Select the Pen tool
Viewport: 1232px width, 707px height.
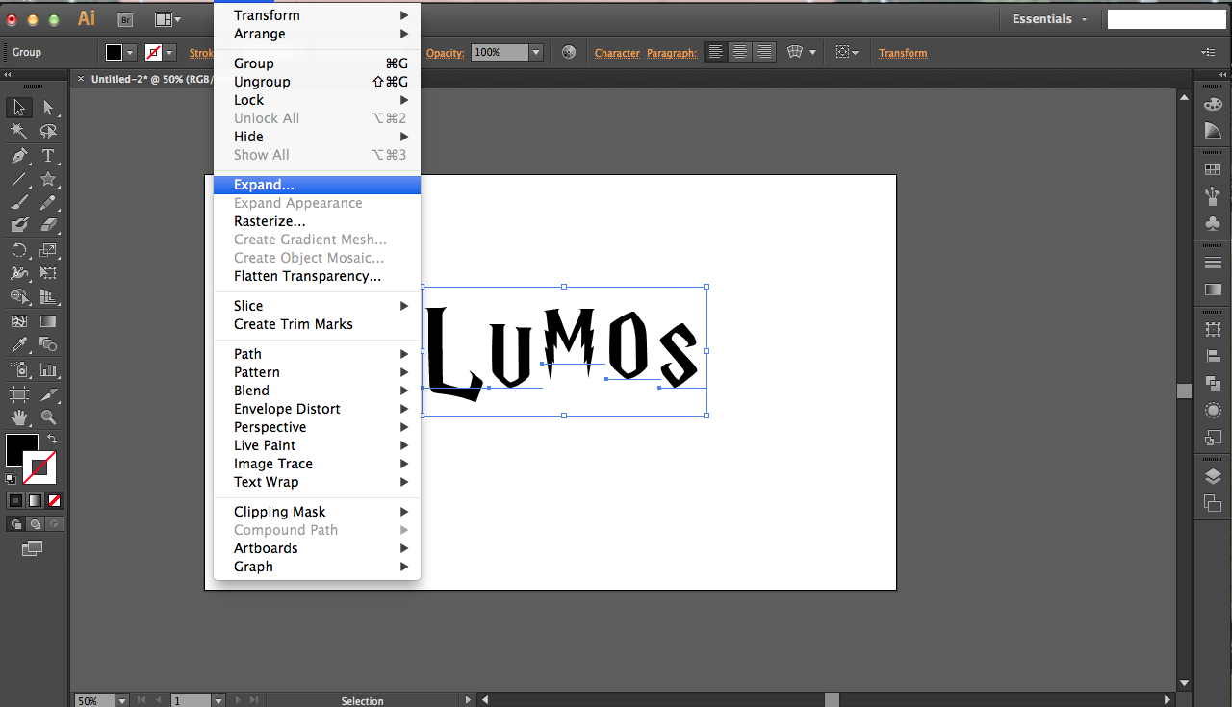tap(19, 156)
